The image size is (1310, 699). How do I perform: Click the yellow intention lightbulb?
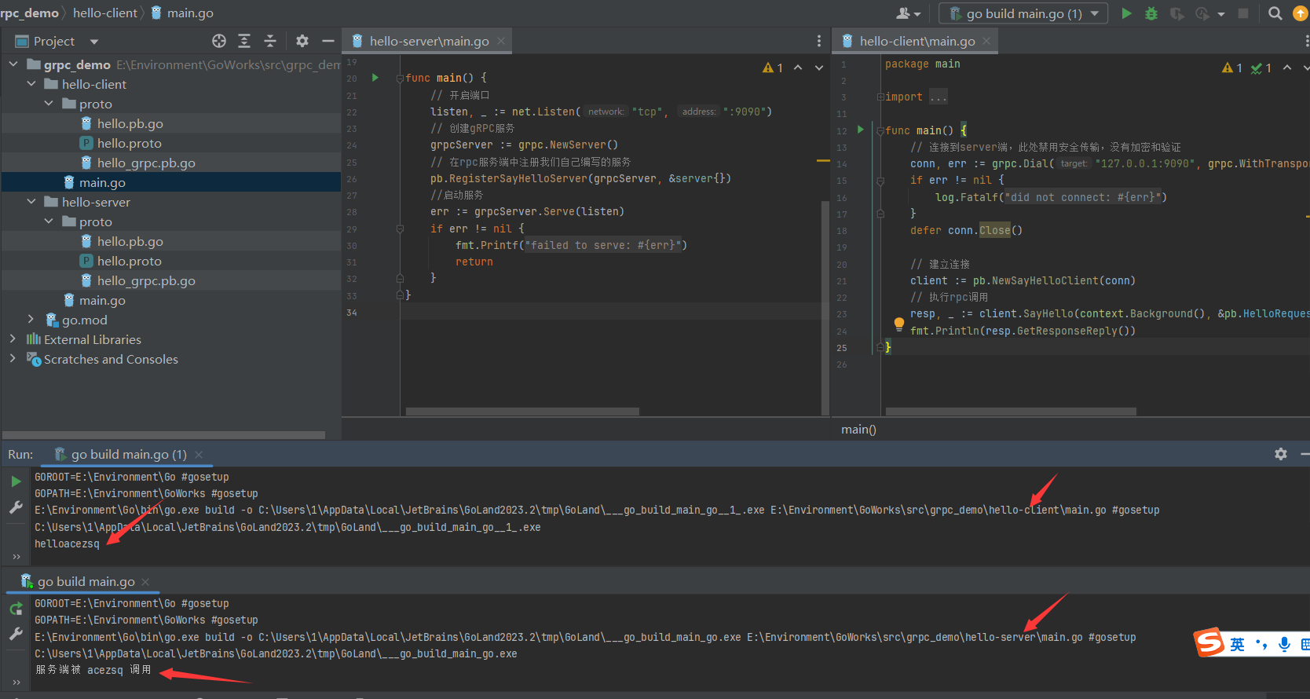click(899, 324)
